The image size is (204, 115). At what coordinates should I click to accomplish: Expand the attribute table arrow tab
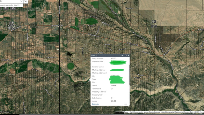[119, 113]
